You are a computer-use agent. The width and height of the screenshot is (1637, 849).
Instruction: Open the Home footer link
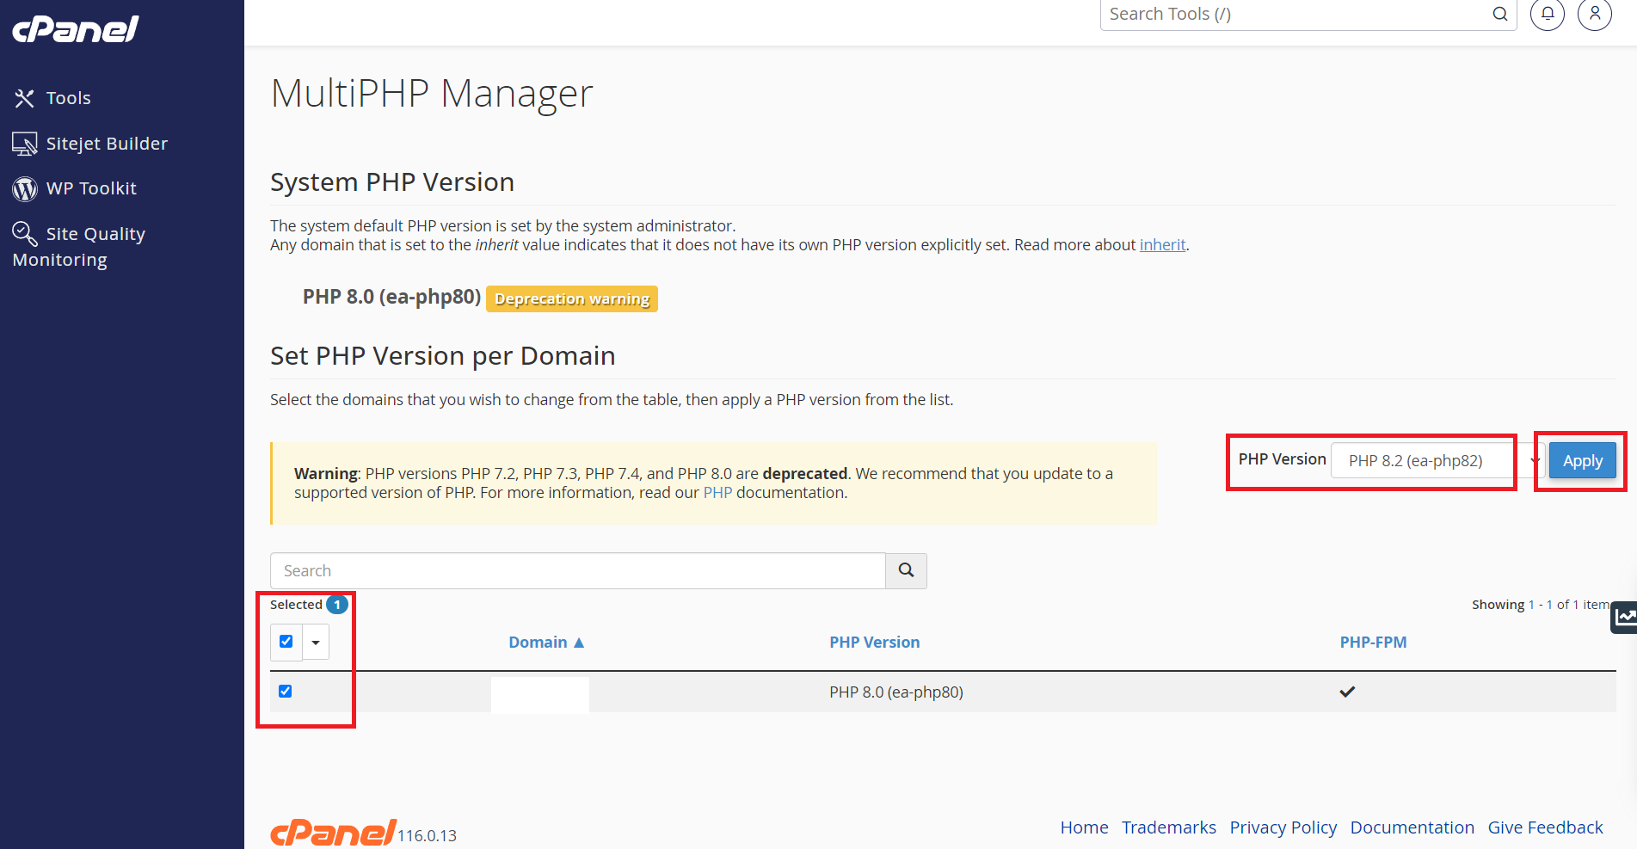point(1084,827)
